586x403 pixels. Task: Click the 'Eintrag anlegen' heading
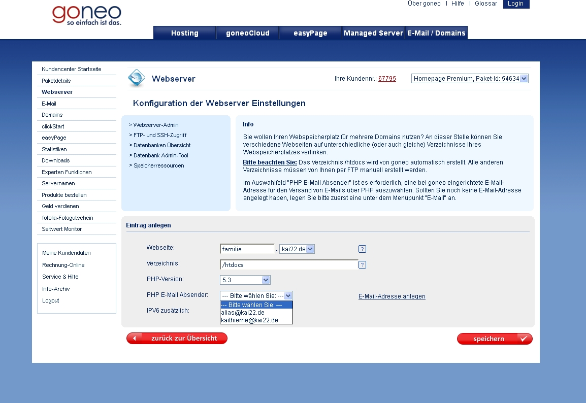(x=148, y=225)
